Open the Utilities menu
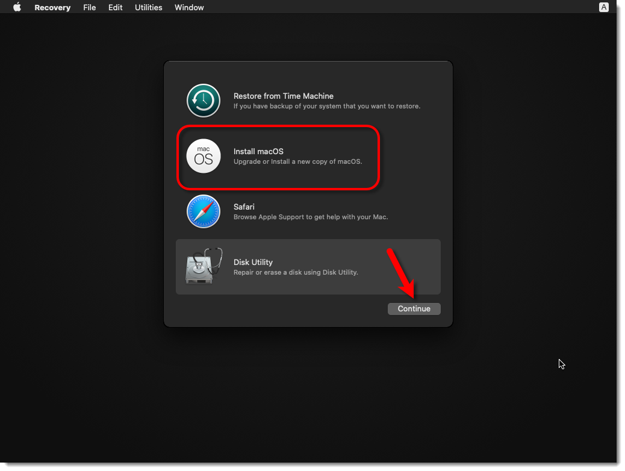Screen dimensions: 625x471 tap(148, 8)
